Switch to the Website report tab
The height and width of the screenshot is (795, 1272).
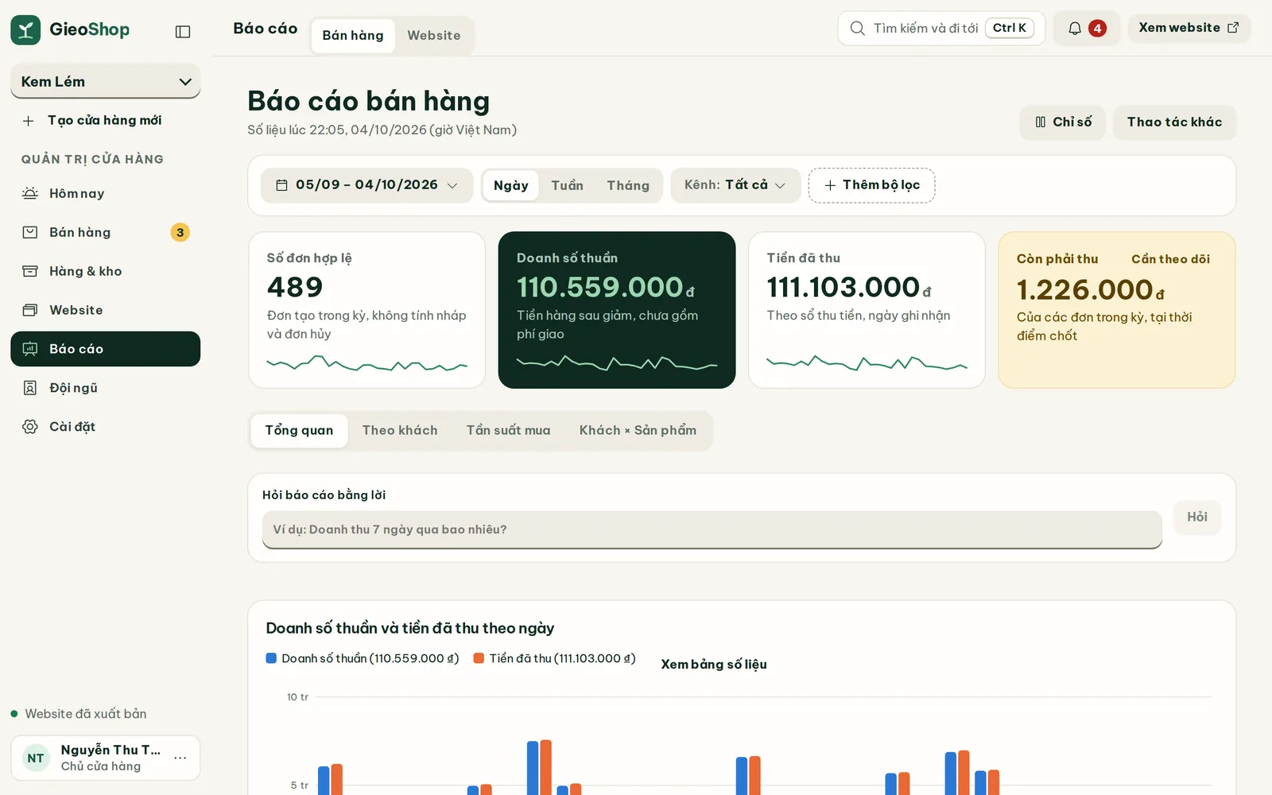(434, 36)
